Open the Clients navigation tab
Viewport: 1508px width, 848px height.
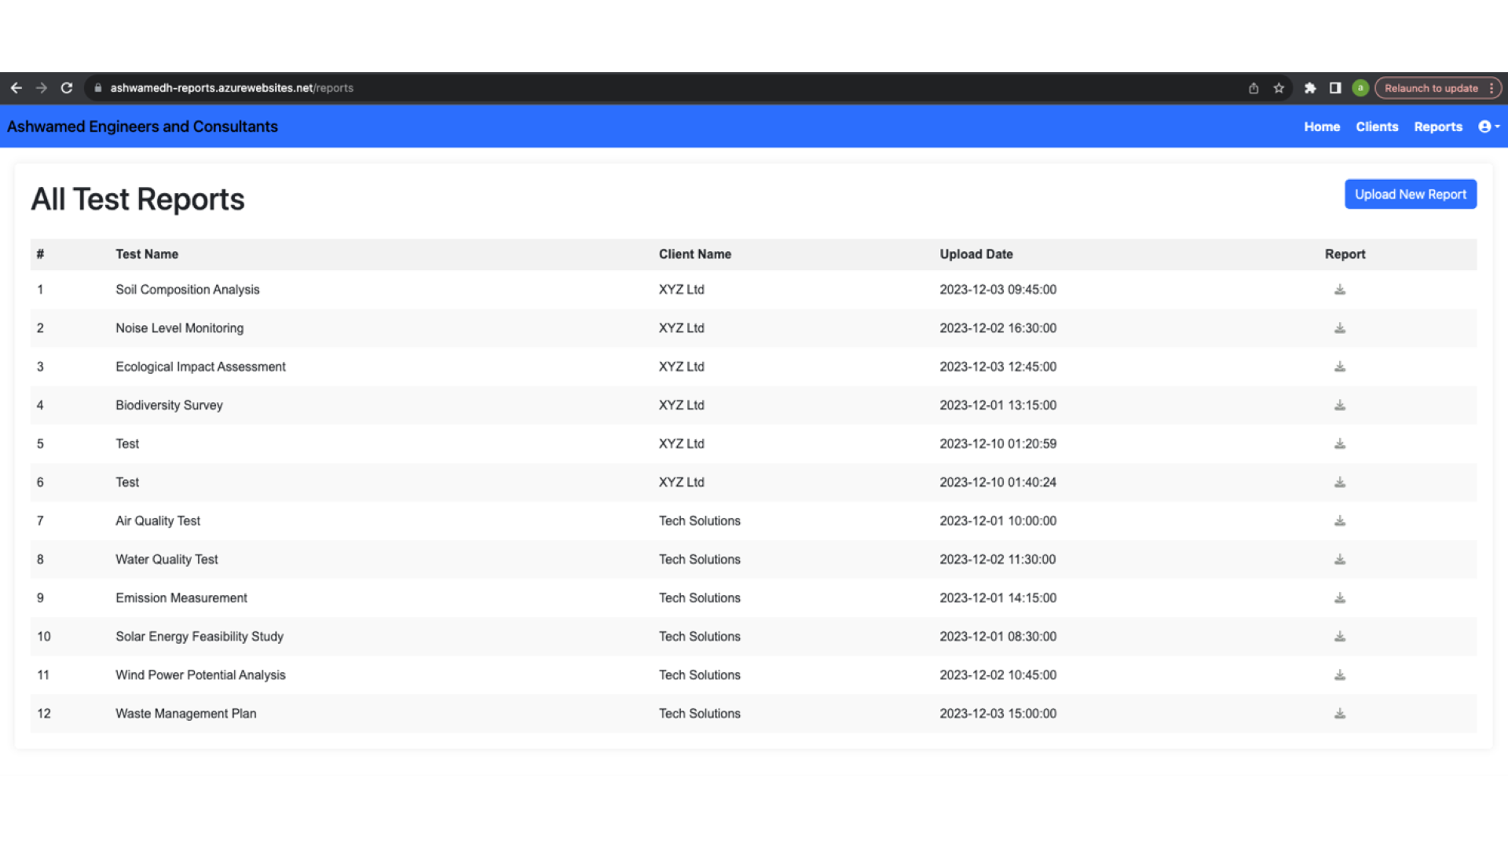tap(1377, 126)
